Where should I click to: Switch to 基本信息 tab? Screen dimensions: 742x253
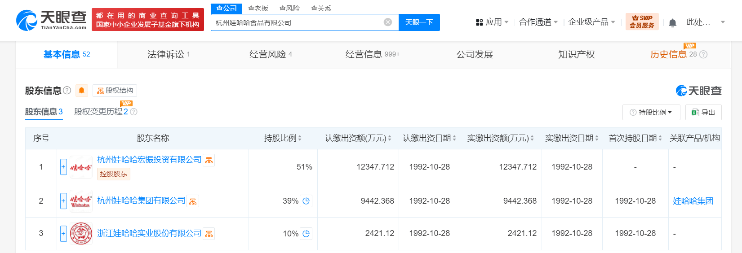tap(67, 55)
